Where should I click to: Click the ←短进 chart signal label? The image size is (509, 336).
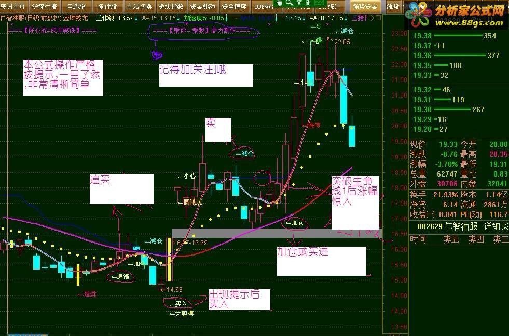[x=87, y=294]
